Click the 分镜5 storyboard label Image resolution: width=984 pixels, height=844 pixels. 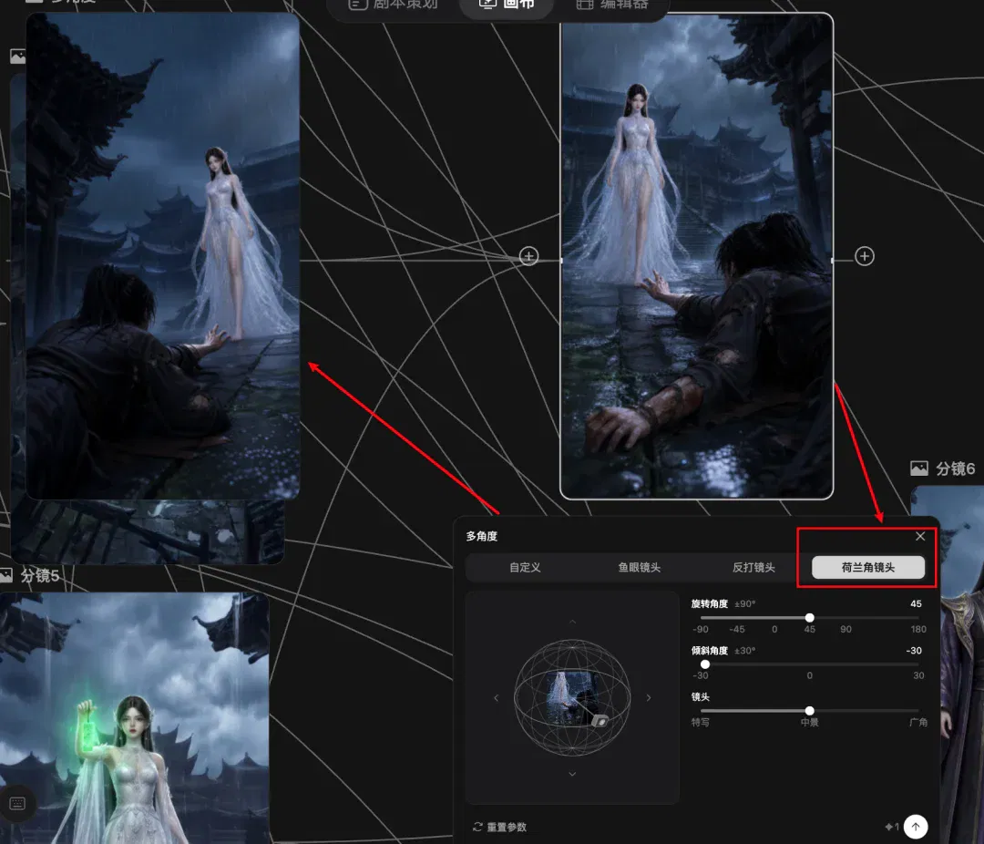[39, 576]
